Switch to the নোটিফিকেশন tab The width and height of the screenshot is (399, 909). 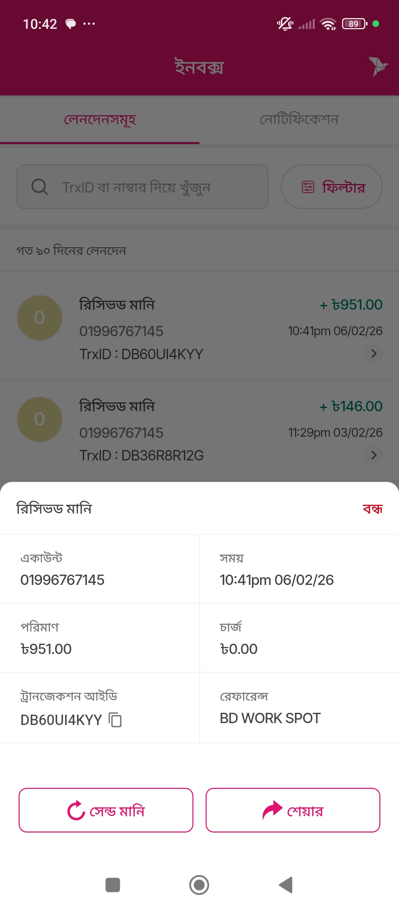pyautogui.click(x=299, y=120)
